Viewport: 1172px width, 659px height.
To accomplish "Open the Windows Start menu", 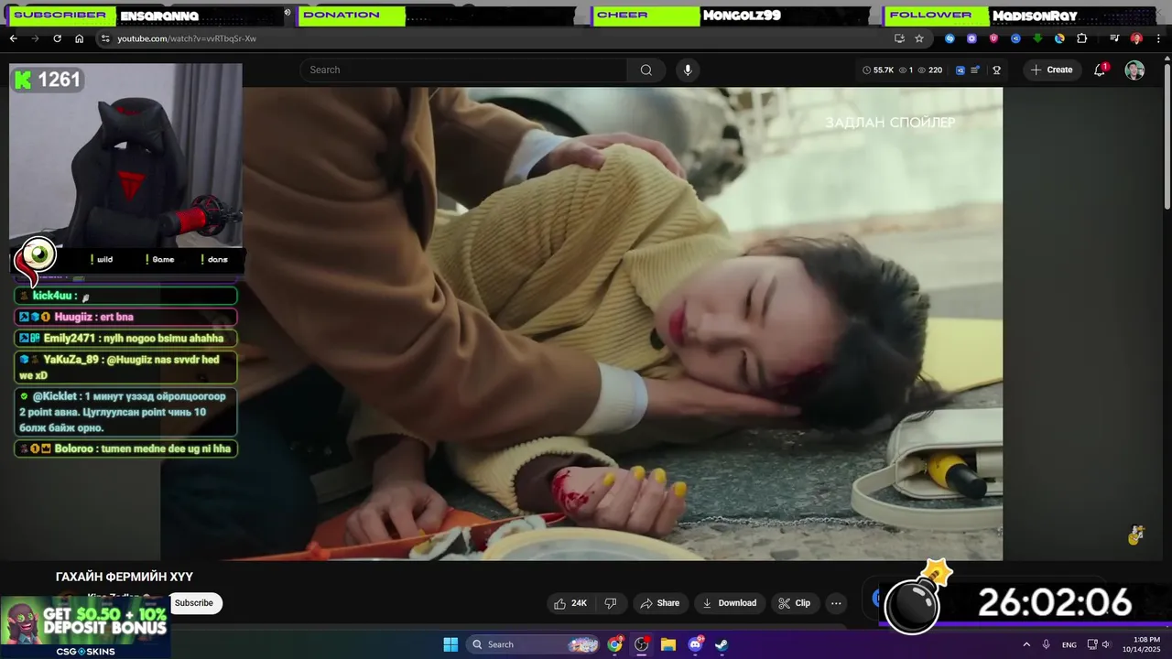I will 450,644.
